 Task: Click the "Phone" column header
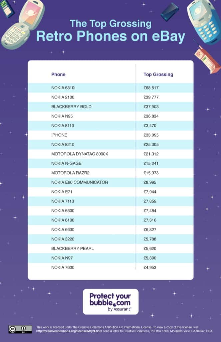tap(58, 74)
